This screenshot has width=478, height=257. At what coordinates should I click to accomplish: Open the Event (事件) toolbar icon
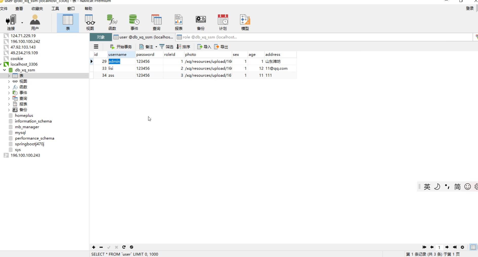coord(134,23)
